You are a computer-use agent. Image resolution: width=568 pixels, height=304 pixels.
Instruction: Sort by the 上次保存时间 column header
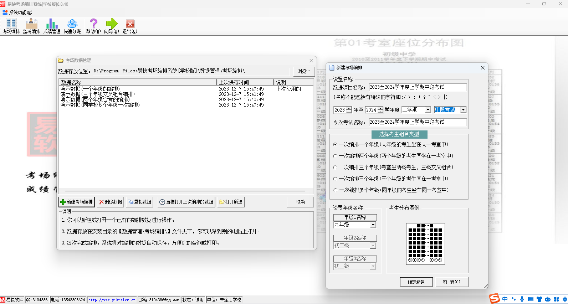[245, 82]
